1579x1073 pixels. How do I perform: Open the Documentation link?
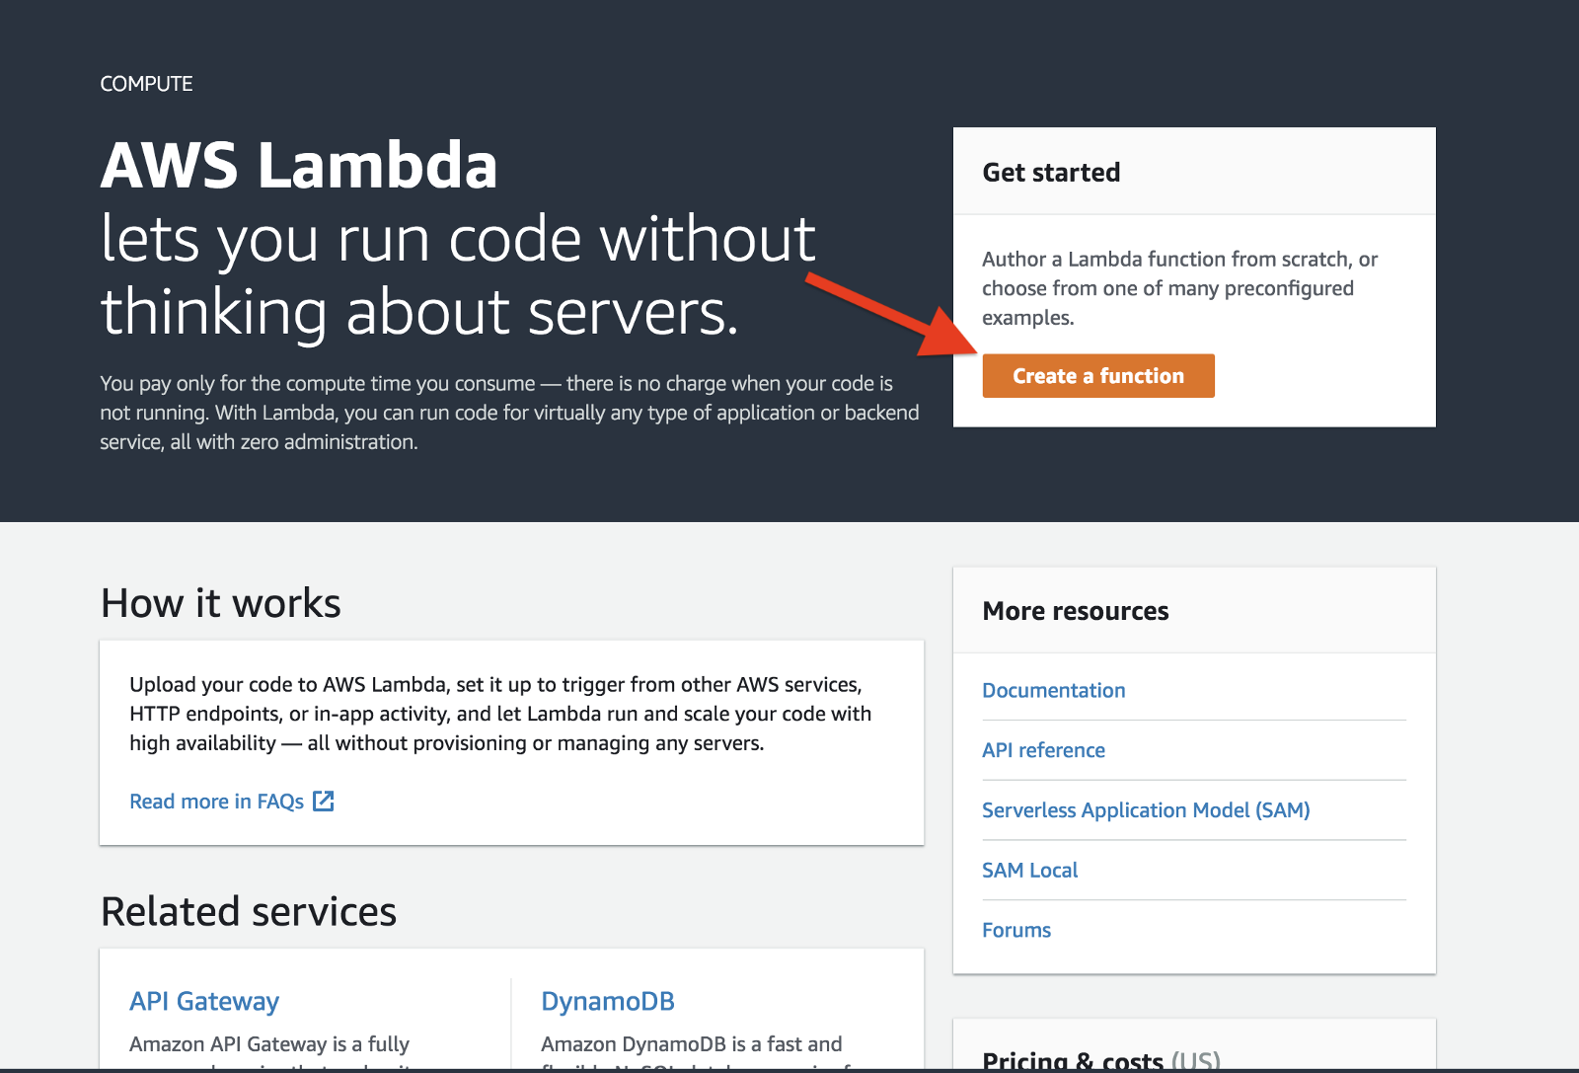1053,690
